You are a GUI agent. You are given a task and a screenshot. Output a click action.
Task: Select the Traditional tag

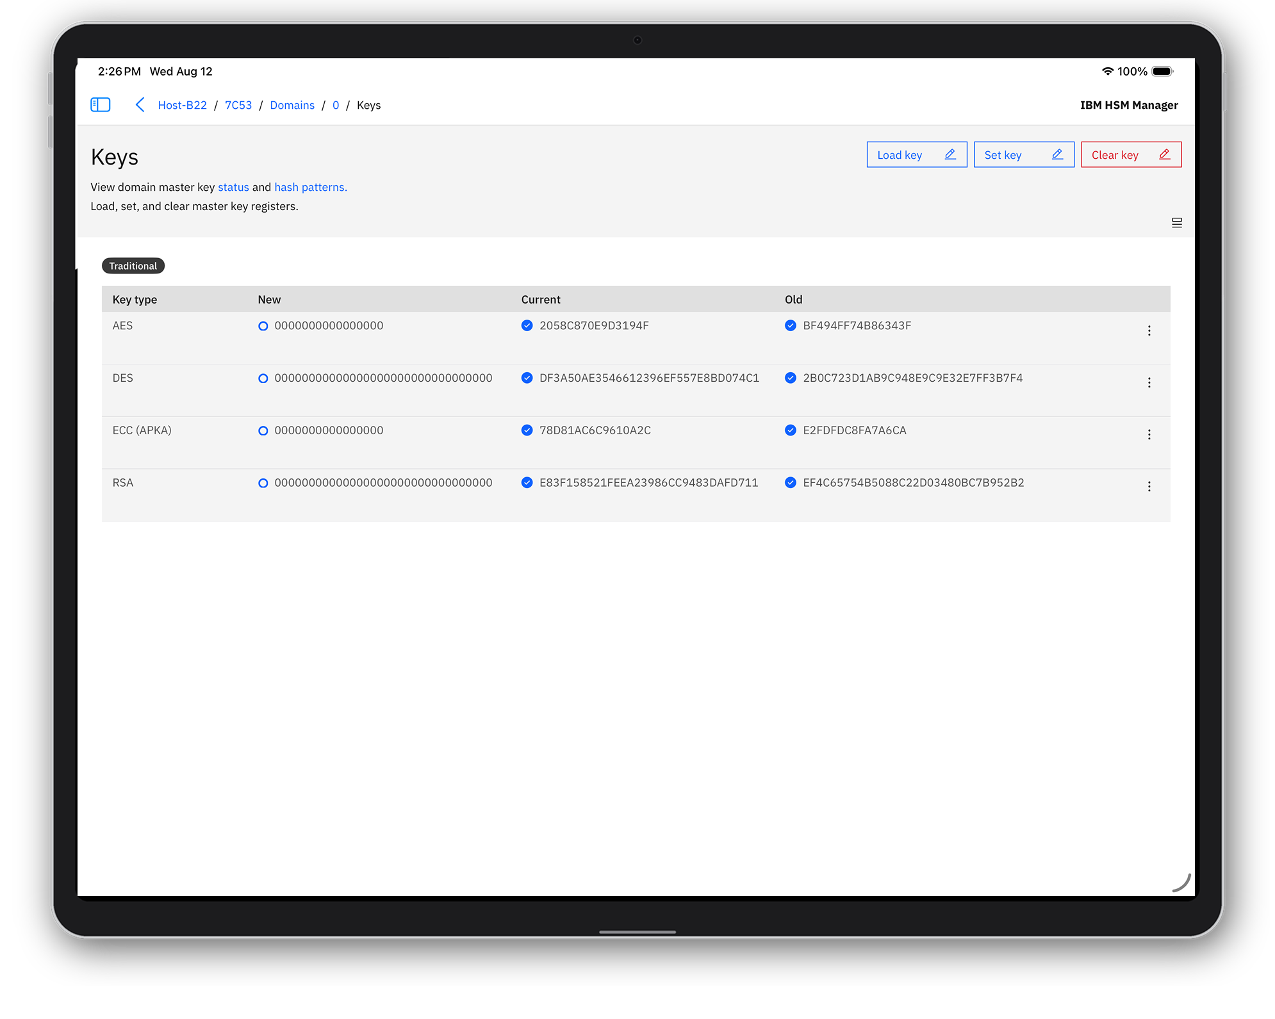point(133,266)
